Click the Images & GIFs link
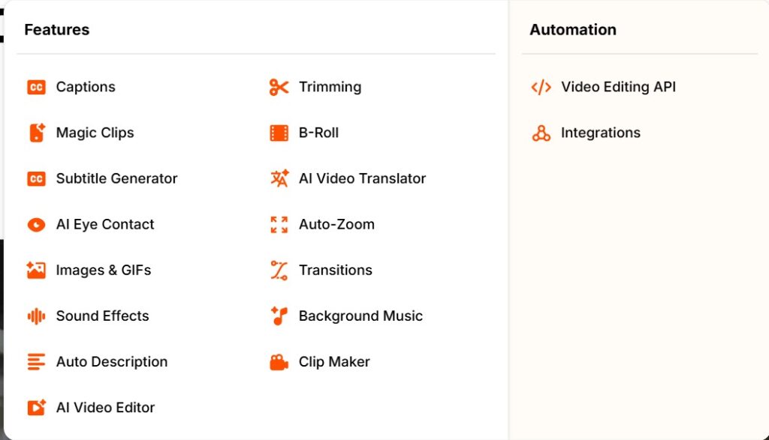769x440 pixels. (x=105, y=270)
